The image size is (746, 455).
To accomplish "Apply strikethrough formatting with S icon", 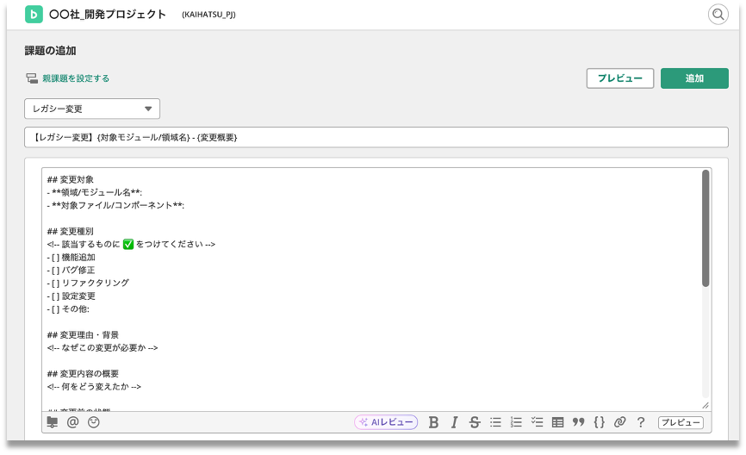I will click(x=475, y=422).
